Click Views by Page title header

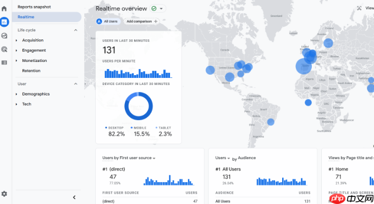(351, 157)
